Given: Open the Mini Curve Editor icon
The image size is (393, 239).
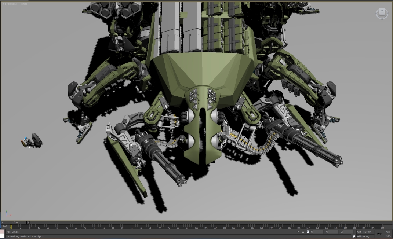Looking at the screenshot, I should tap(5, 227).
